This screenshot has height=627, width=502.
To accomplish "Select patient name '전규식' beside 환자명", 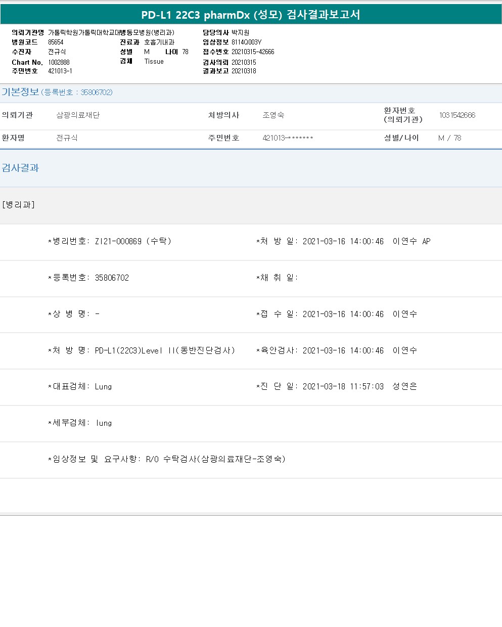I will coord(67,138).
